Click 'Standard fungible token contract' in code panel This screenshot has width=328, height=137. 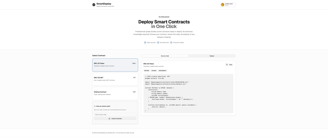[x=154, y=66]
